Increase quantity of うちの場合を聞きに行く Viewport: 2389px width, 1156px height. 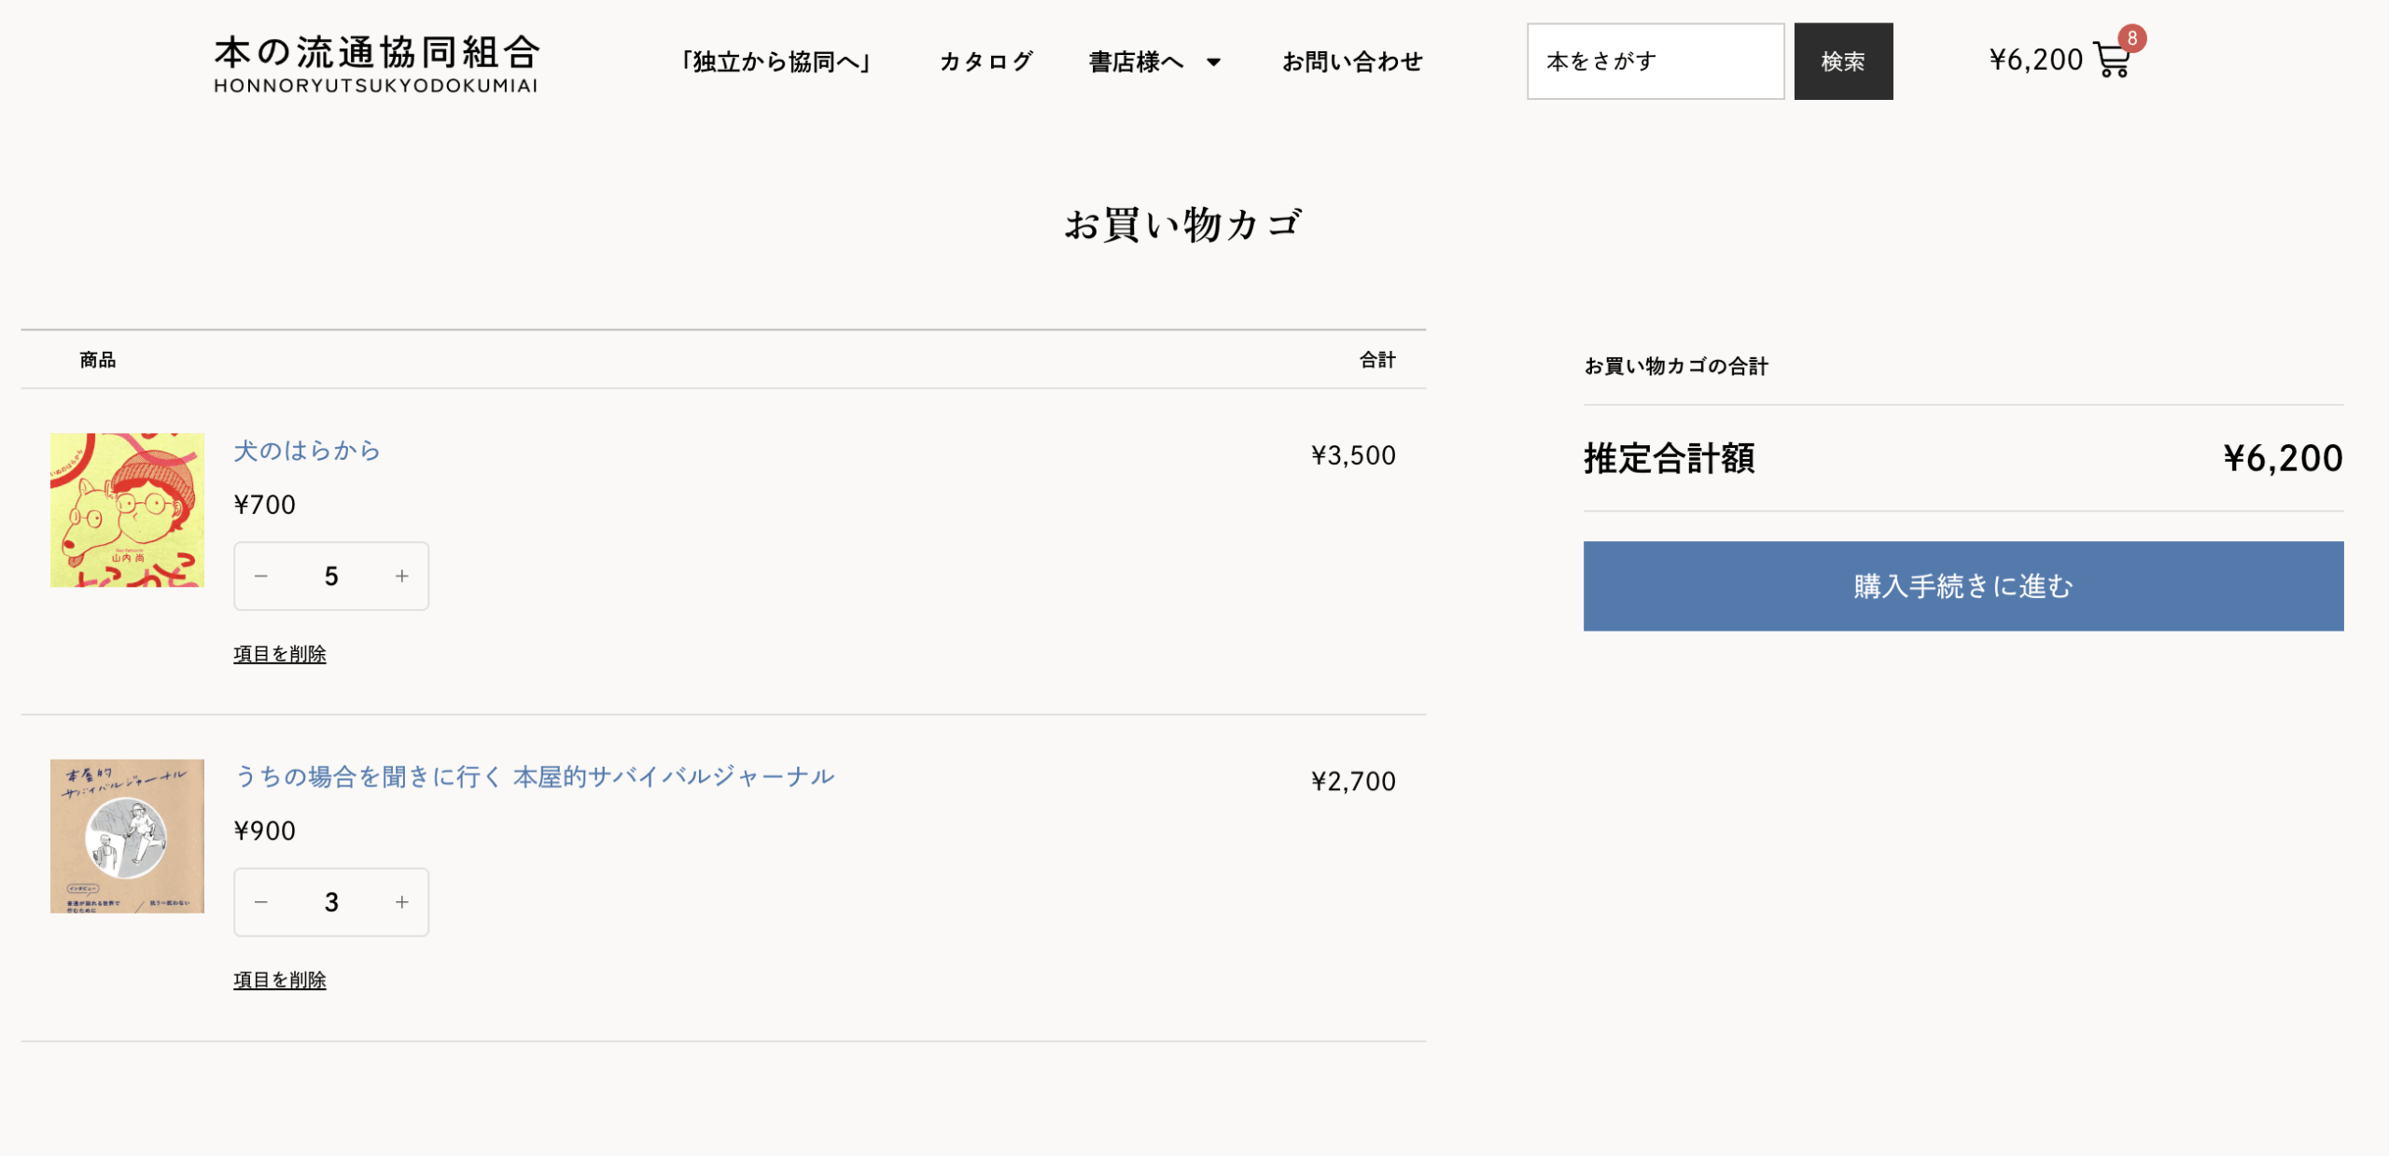[x=401, y=902]
